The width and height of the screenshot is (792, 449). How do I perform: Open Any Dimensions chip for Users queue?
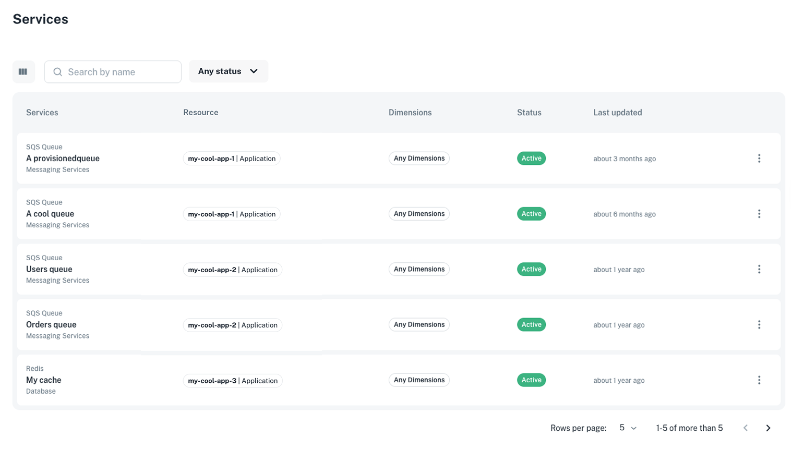point(418,269)
